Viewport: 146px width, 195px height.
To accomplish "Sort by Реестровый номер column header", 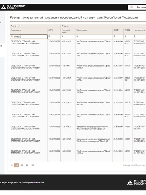I will pos(66,31).
